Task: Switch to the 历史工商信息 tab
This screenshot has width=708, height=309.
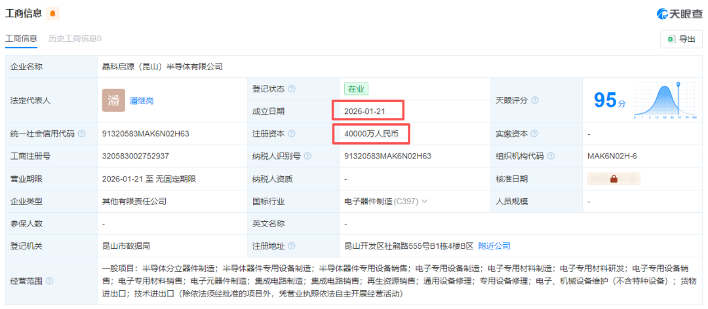Action: [75, 39]
